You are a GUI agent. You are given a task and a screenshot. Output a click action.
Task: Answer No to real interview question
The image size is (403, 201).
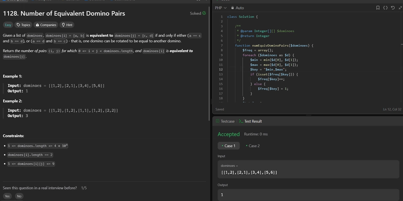[x=19, y=196]
